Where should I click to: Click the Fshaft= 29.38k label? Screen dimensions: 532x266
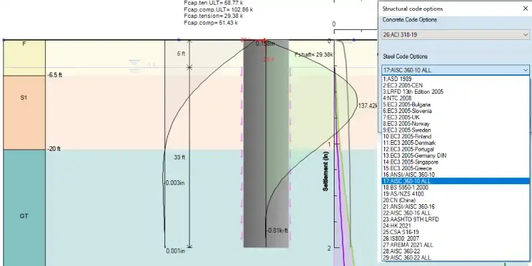click(x=314, y=55)
